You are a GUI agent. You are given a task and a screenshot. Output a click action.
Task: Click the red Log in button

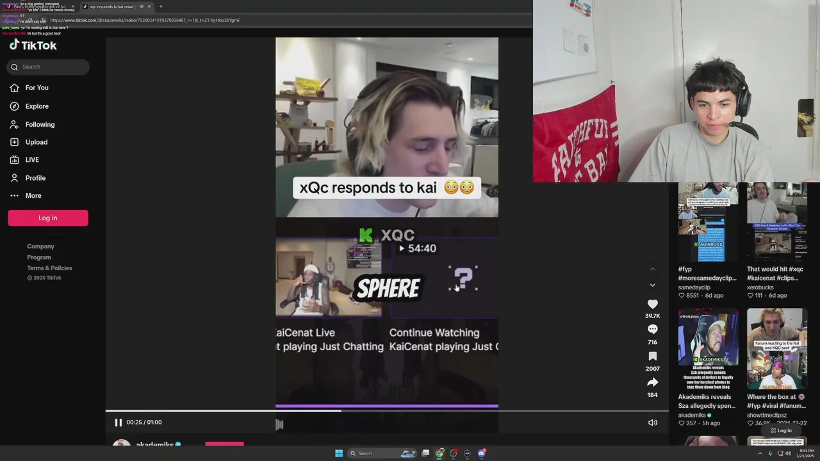pos(48,218)
